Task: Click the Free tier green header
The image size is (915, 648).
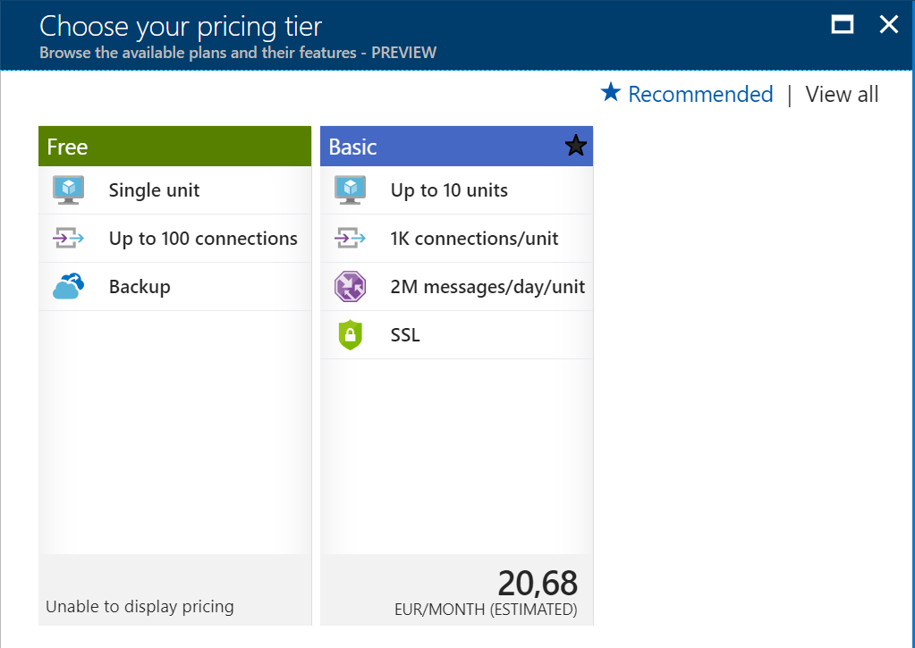Action: pyautogui.click(x=174, y=146)
